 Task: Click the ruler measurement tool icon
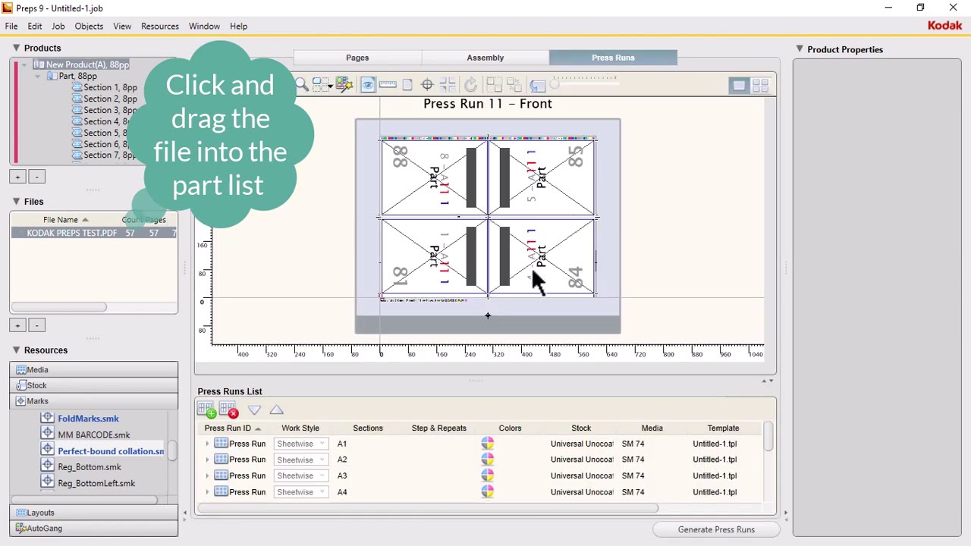[x=388, y=85]
